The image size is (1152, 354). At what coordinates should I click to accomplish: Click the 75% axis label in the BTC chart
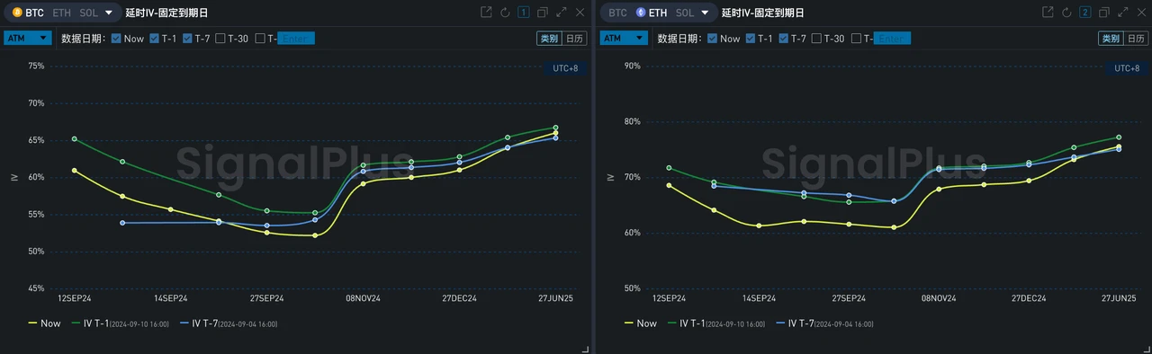tap(36, 66)
